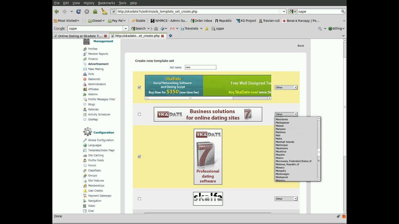
Task: Open the list all tabs arrow
Action: point(344,36)
